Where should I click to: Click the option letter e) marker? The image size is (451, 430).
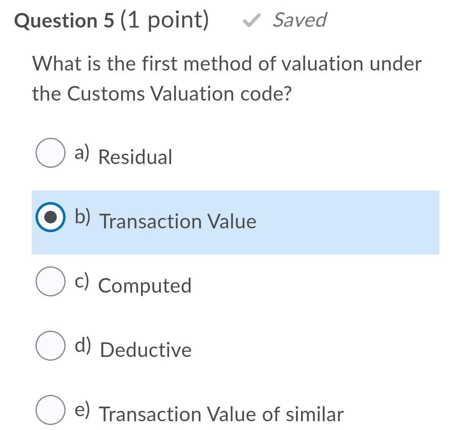[82, 410]
